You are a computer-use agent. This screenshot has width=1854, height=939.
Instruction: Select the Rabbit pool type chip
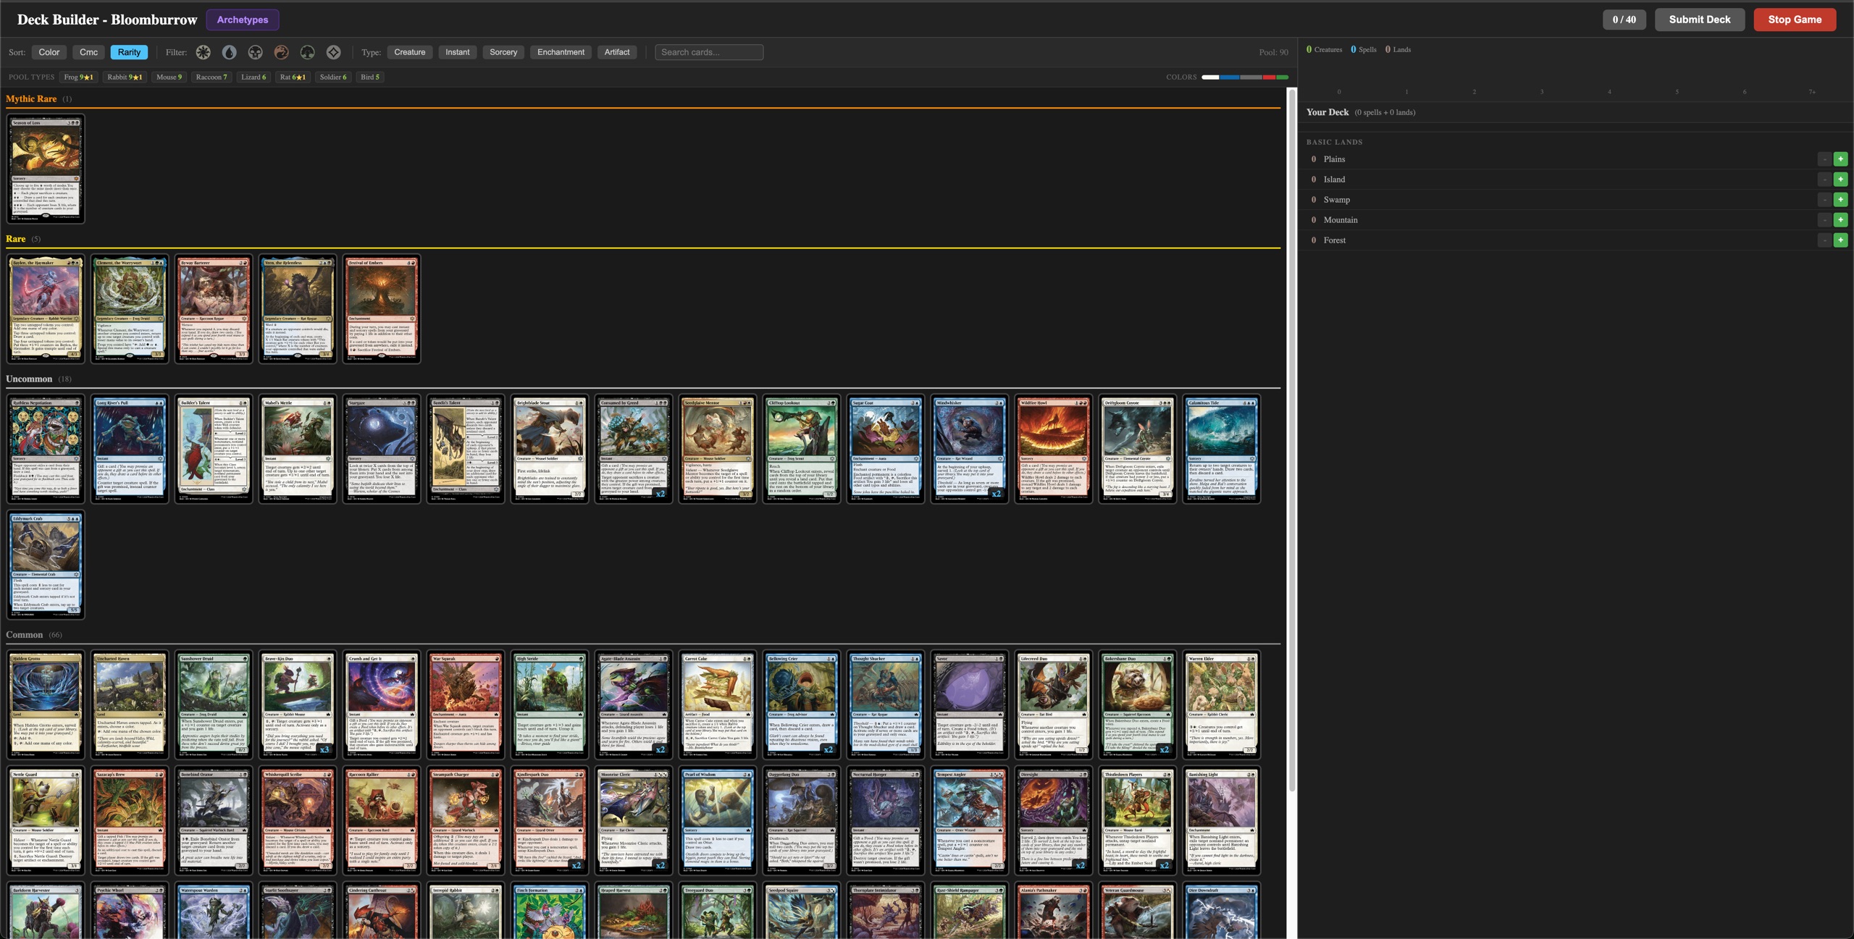click(125, 77)
